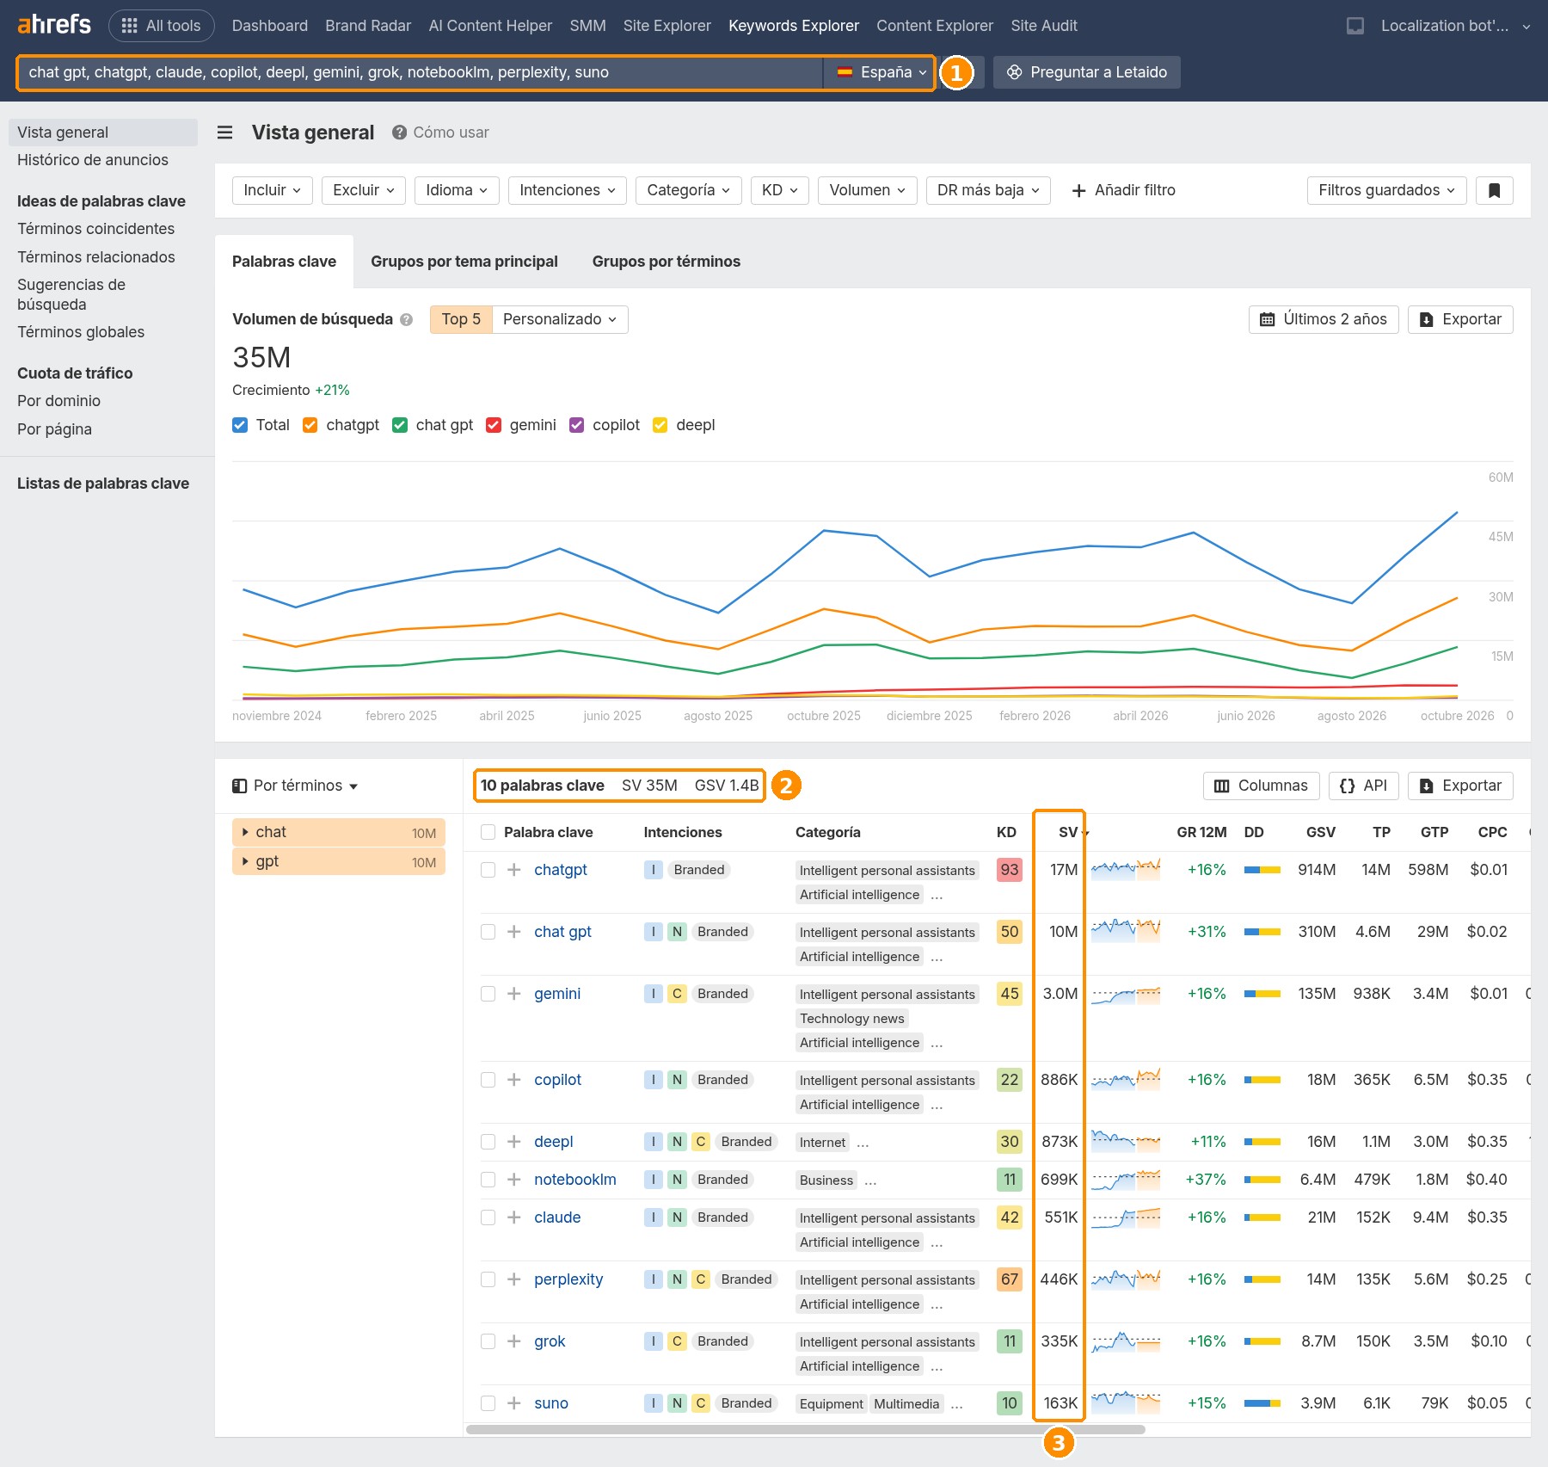1548x1467 pixels.
Task: Click the Cómo usar question icon
Action: [x=399, y=133]
